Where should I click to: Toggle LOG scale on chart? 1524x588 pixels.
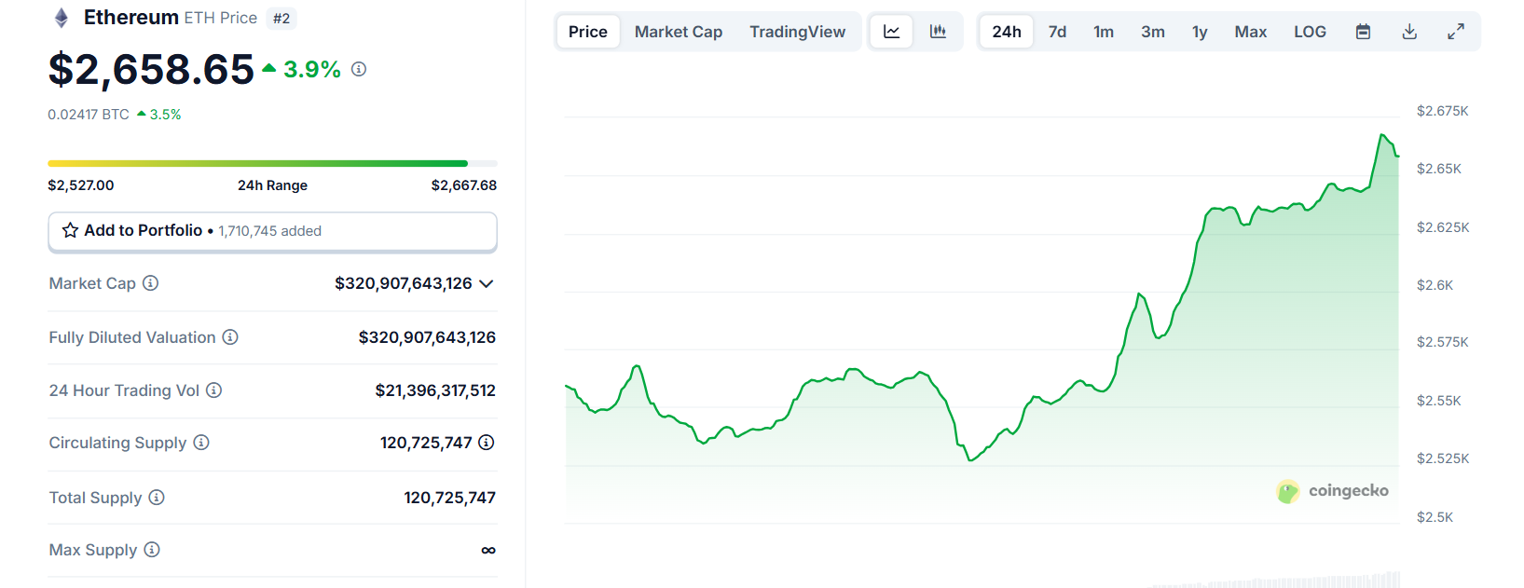click(x=1310, y=32)
